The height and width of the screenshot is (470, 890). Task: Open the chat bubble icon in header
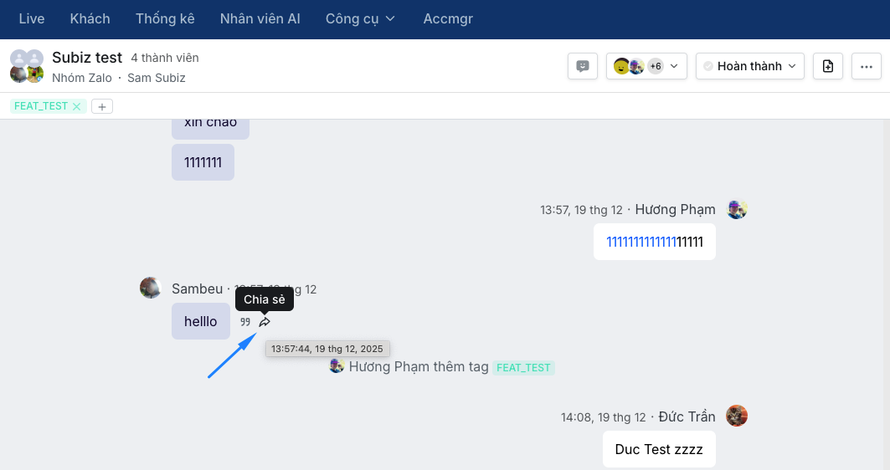pos(583,66)
